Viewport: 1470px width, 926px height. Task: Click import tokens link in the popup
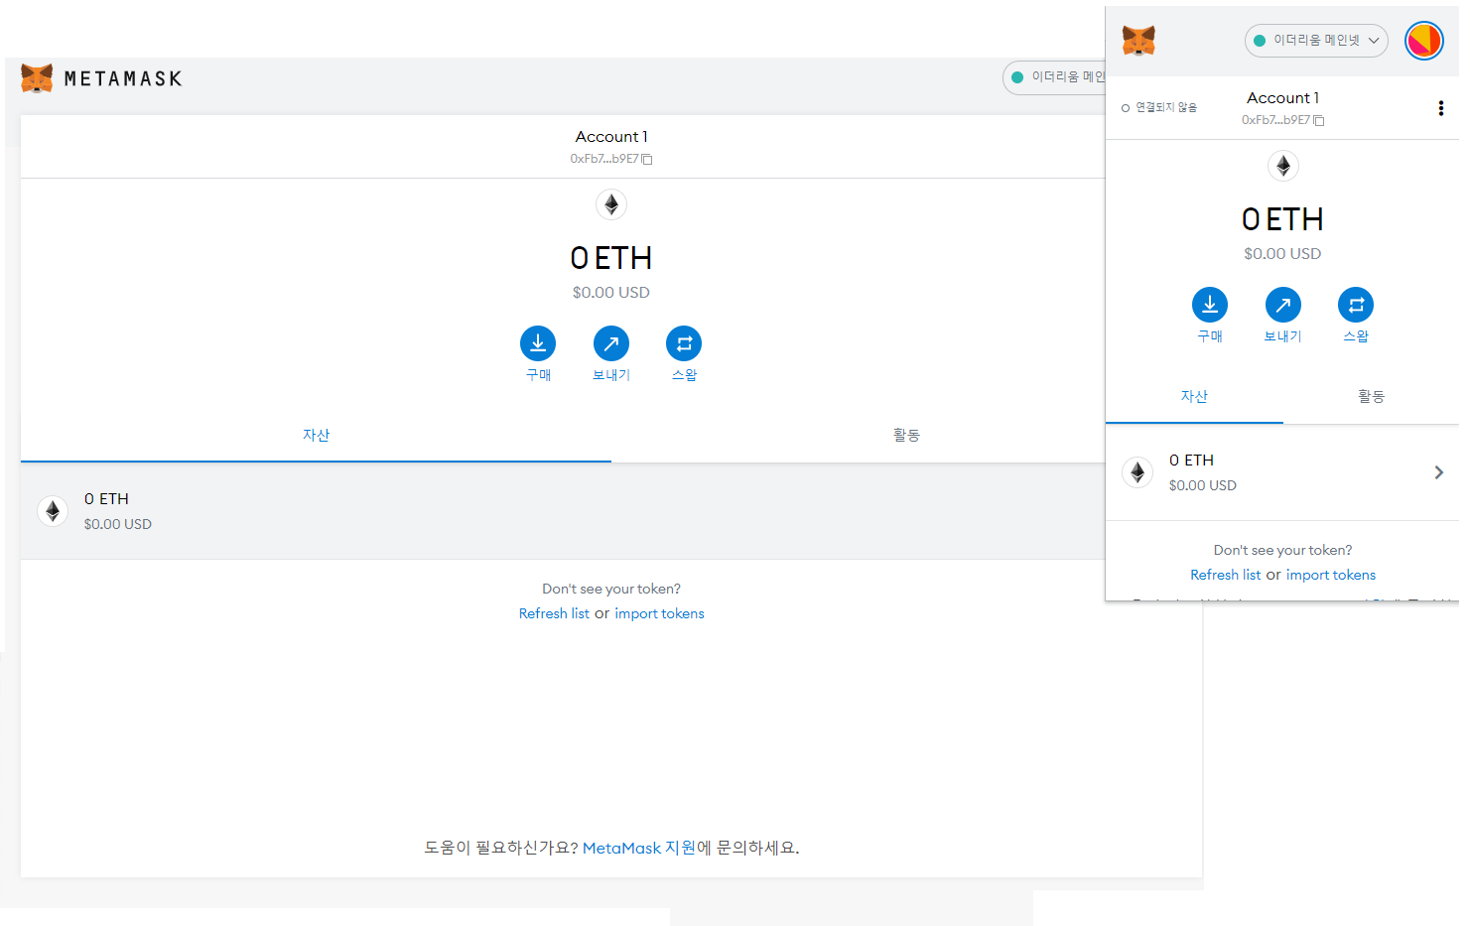click(x=1331, y=575)
